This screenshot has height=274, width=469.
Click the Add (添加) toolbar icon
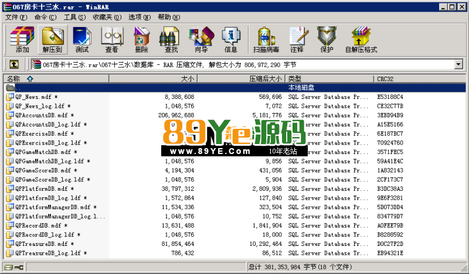coord(22,39)
